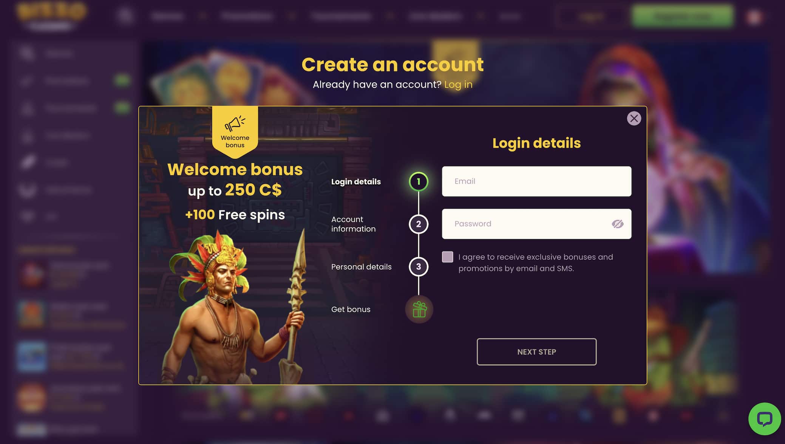Click the blurred green register button in header
Viewport: 785px width, 444px height.
(683, 16)
